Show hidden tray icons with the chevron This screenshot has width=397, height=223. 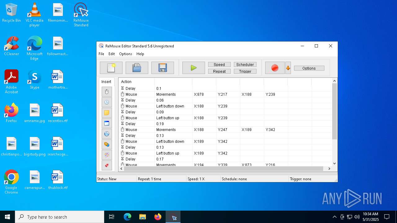tap(334, 217)
